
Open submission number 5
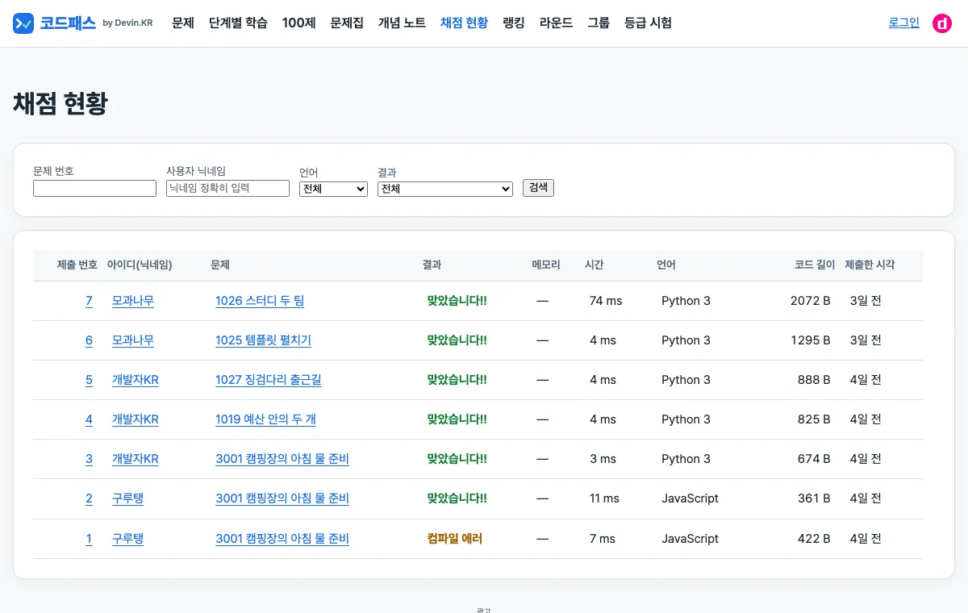89,380
